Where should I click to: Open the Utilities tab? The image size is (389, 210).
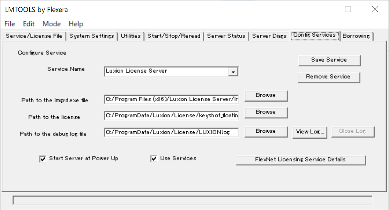(130, 36)
